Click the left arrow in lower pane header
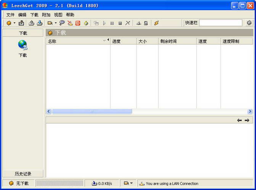 [x=239, y=120]
